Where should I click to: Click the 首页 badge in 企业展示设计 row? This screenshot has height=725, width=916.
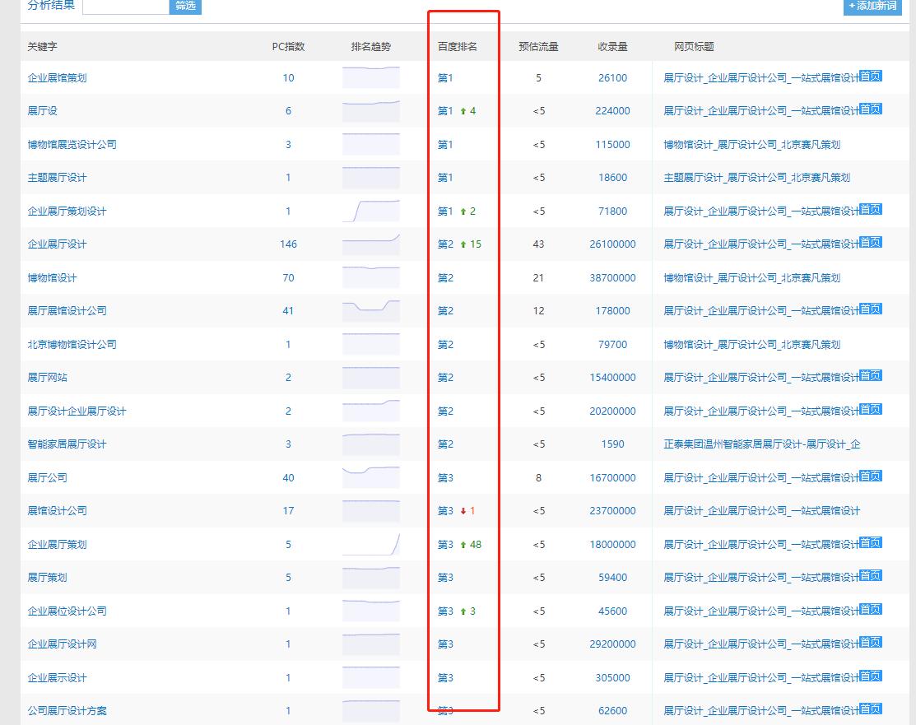click(871, 676)
